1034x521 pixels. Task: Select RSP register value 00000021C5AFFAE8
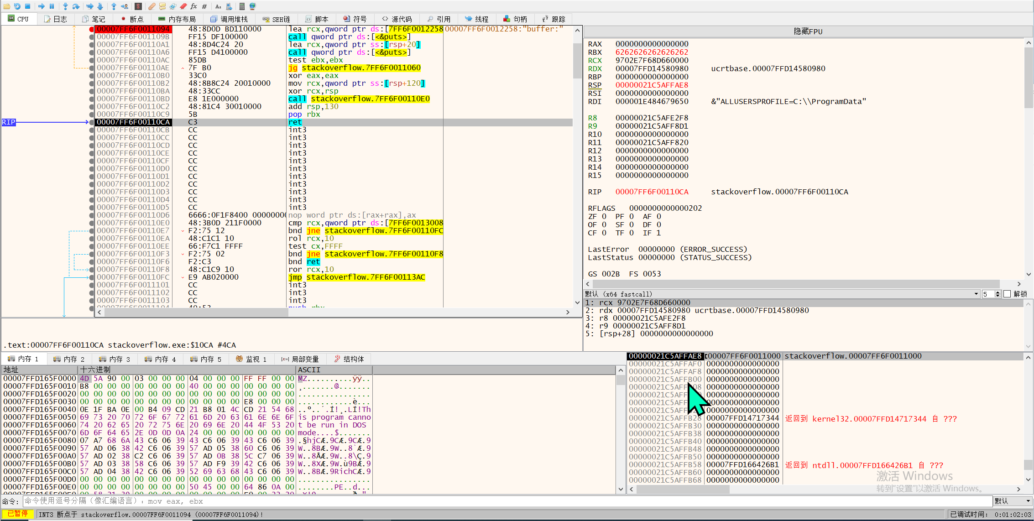pos(652,85)
